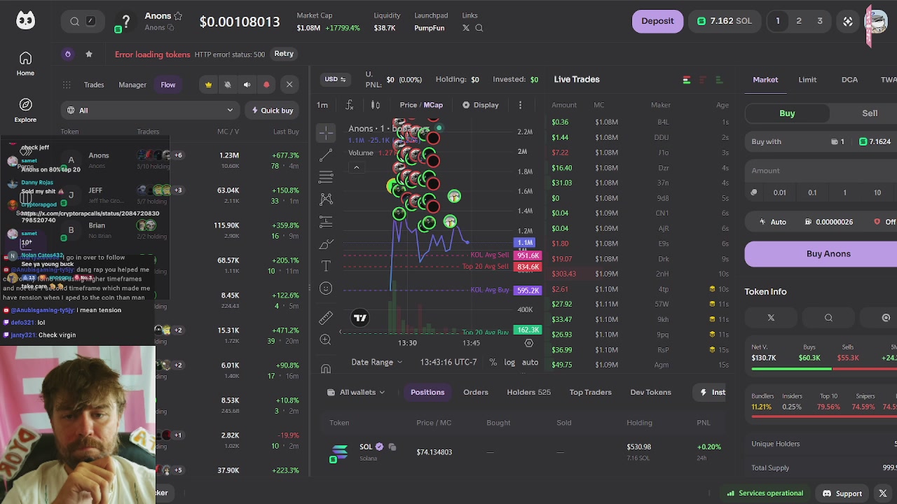The height and width of the screenshot is (504, 897).
Task: Toggle percent scale on chart
Action: coord(493,362)
